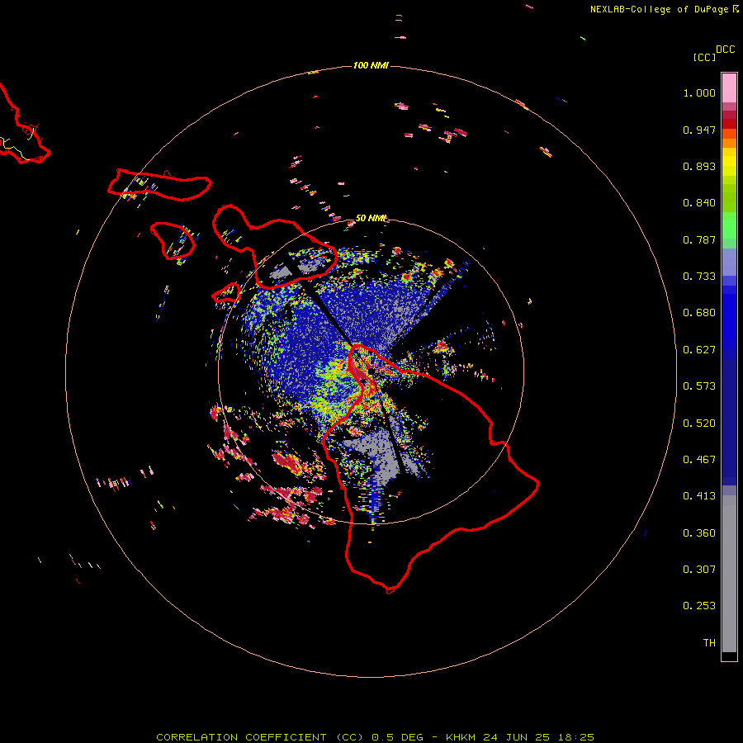The height and width of the screenshot is (743, 743).
Task: Click the bright green color bar band
Action: coord(729,225)
